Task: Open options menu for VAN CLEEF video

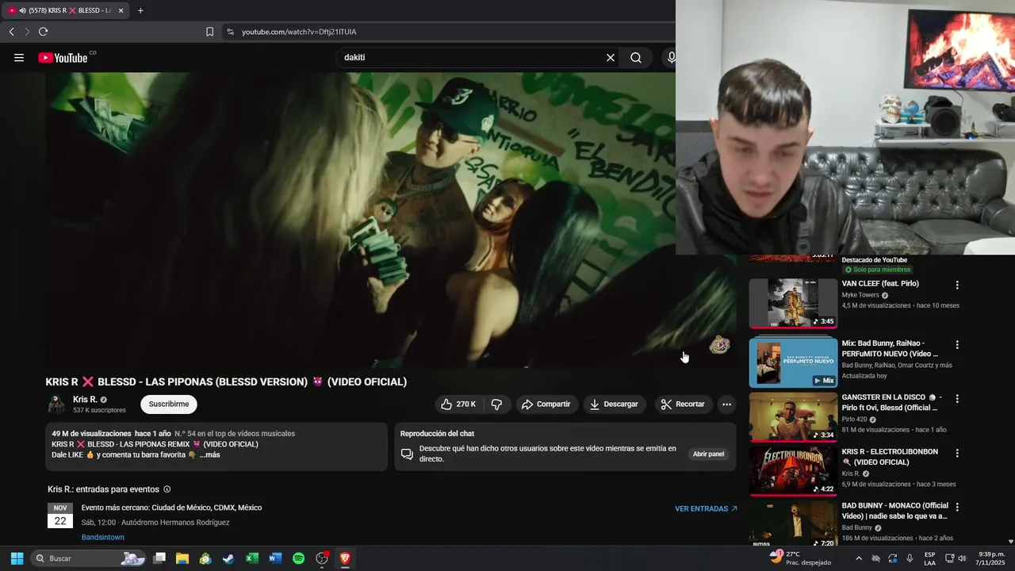Action: point(957,285)
